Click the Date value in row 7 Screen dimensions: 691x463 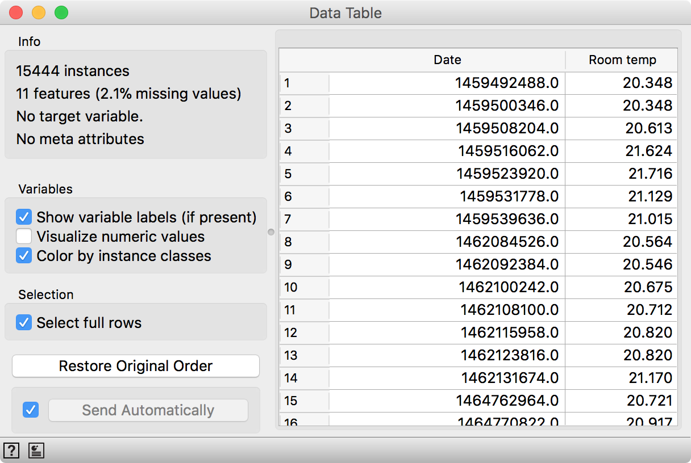pyautogui.click(x=447, y=219)
